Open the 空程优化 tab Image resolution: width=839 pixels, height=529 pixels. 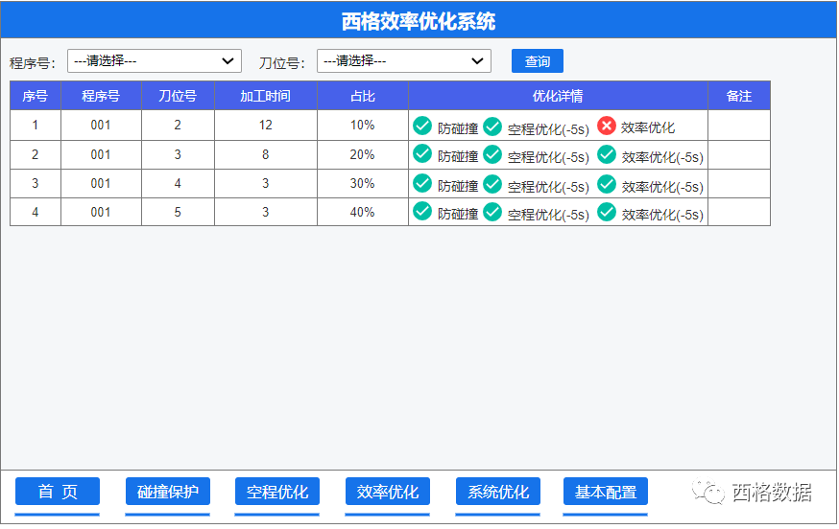[x=277, y=492]
